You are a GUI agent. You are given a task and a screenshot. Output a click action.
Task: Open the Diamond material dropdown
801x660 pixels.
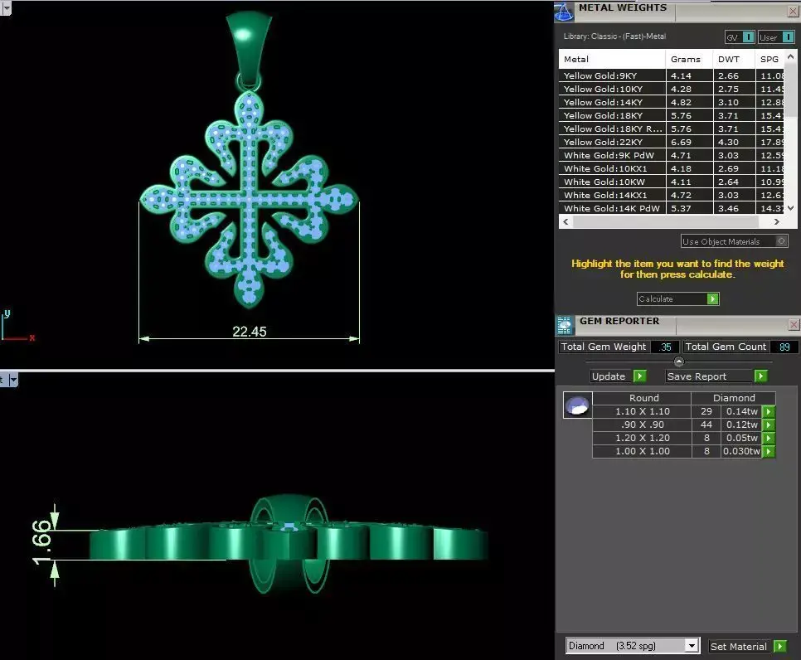692,645
